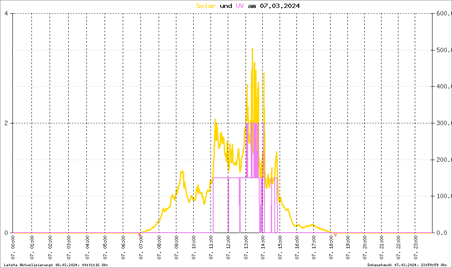Click time label '07. 03:00'
452x268 pixels.
(69, 247)
